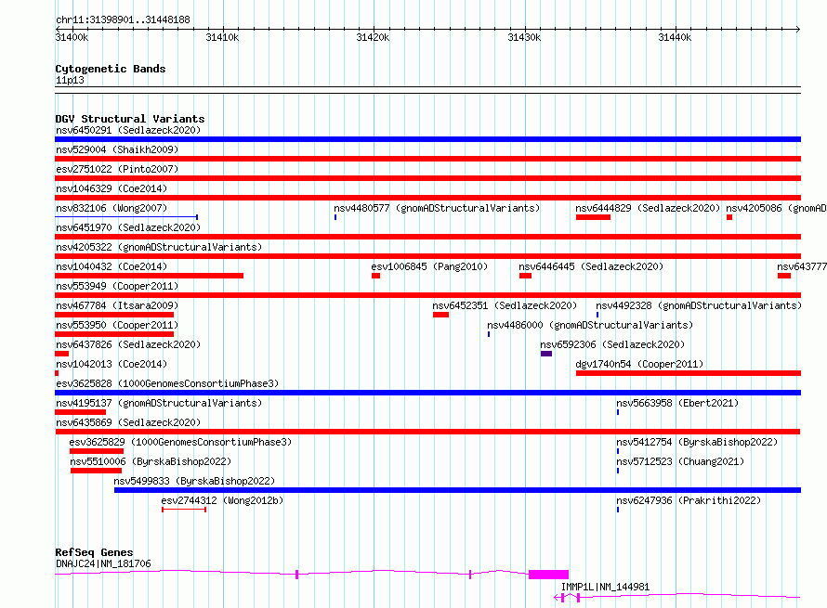Open nsv6435869 (Sedlazeck2020) label
The width and height of the screenshot is (827, 608).
click(128, 422)
